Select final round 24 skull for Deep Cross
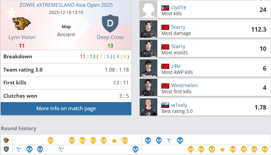This screenshot has width=271, height=155. pos(265,149)
